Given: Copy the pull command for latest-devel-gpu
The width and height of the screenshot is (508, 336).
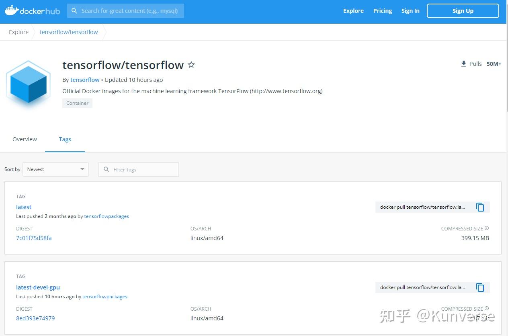Looking at the screenshot, I should pos(480,287).
